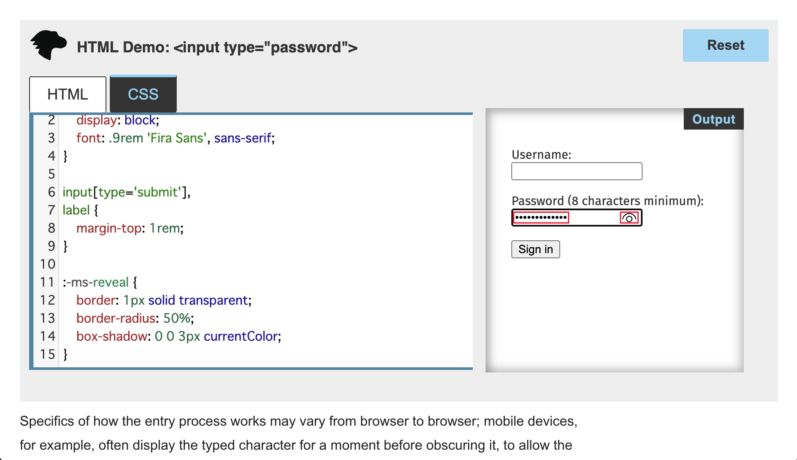
Task: Click the 'Username:' label in the output
Action: tap(541, 154)
